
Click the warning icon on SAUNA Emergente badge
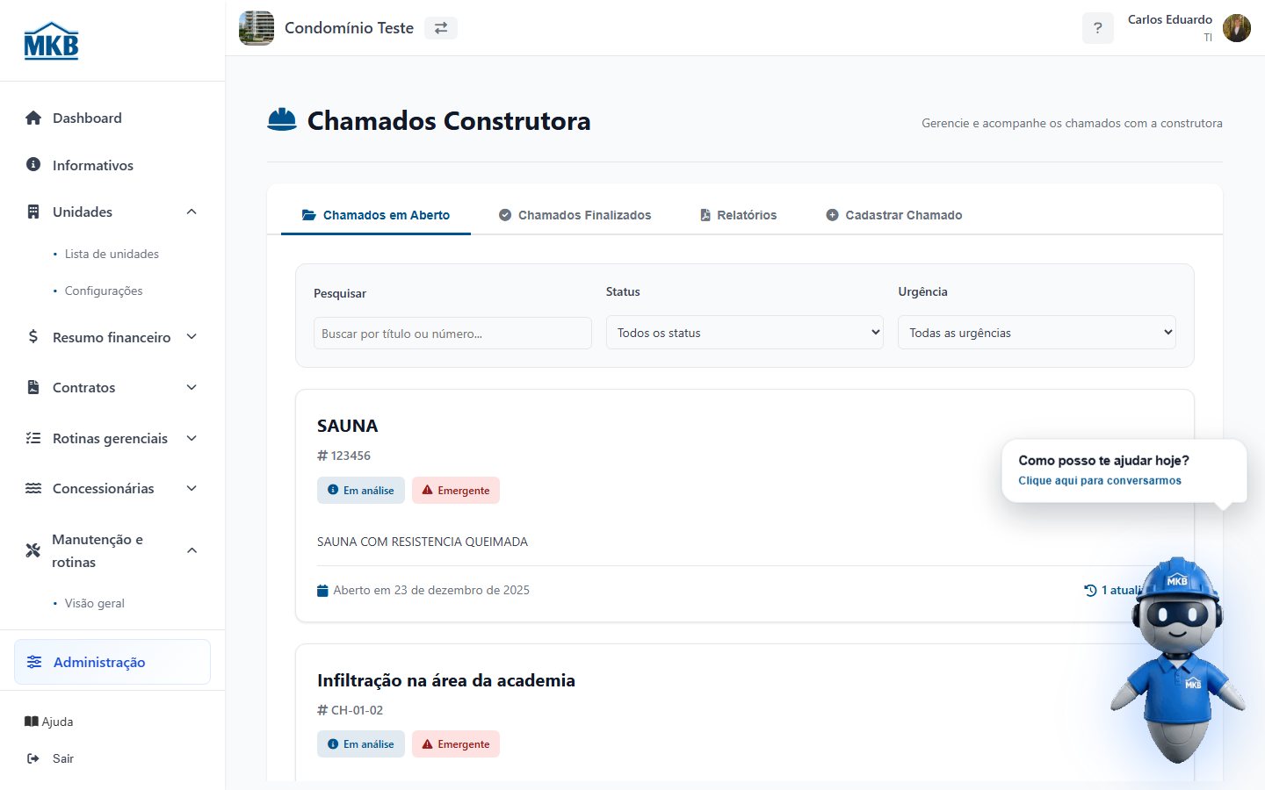[x=428, y=490]
